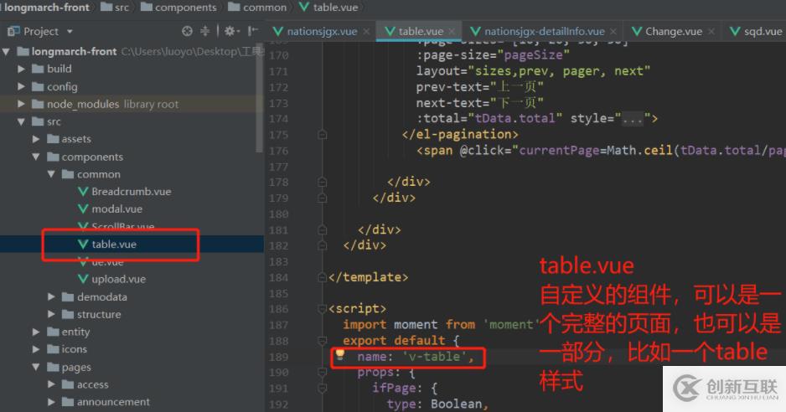Open the Project view dropdown
This screenshot has height=412, width=786.
[70, 32]
